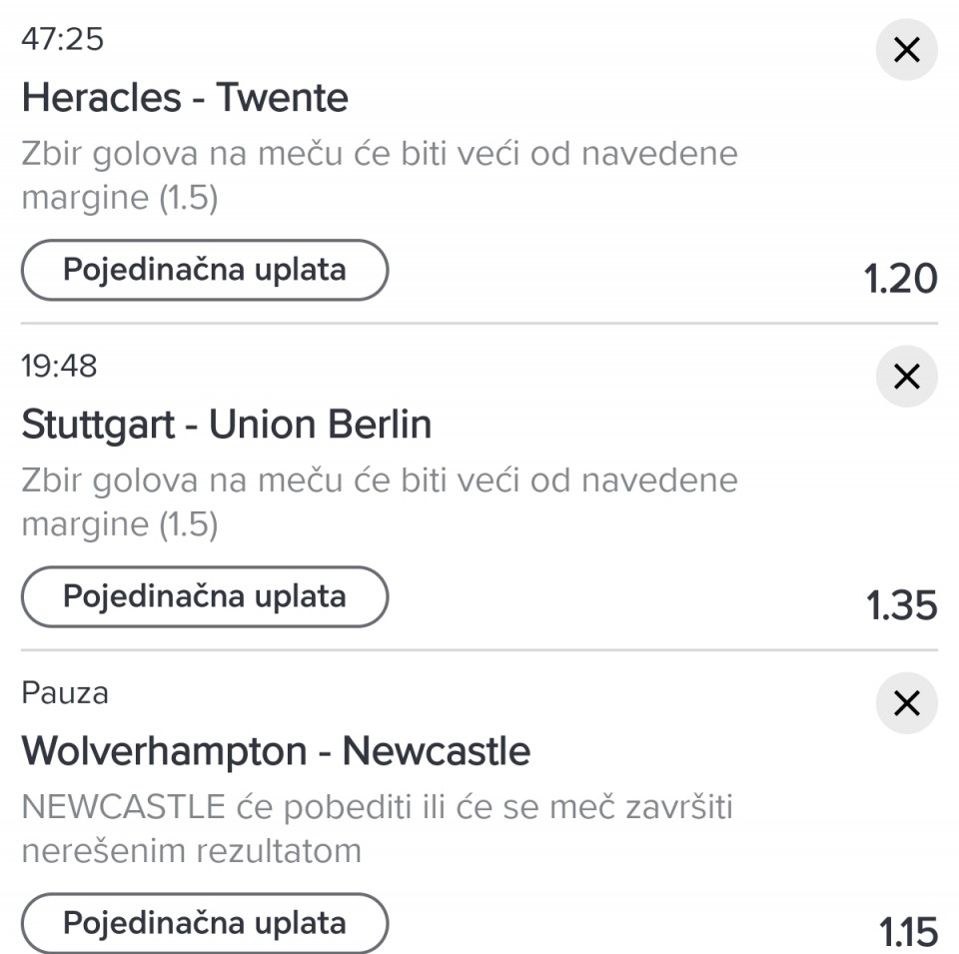This screenshot has height=954, width=959.
Task: Click the NEWCASTLE će pobediti bet description
Action: pos(377,829)
